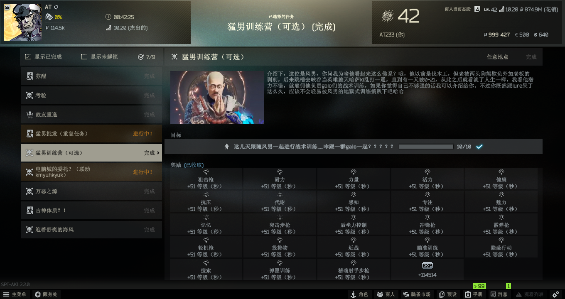Click the 观看列表 watchlist button
This screenshot has height=299, width=565.
[530, 294]
